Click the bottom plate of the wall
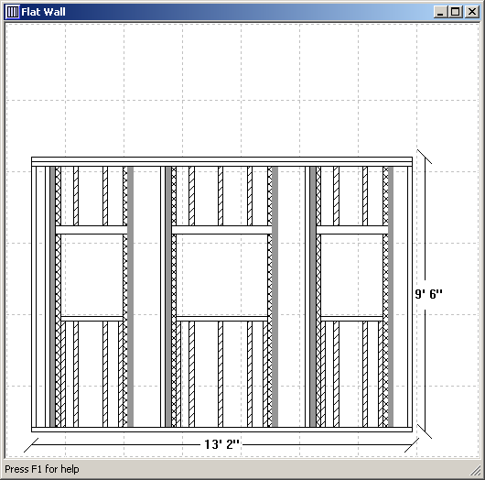The image size is (485, 480). pyautogui.click(x=221, y=430)
